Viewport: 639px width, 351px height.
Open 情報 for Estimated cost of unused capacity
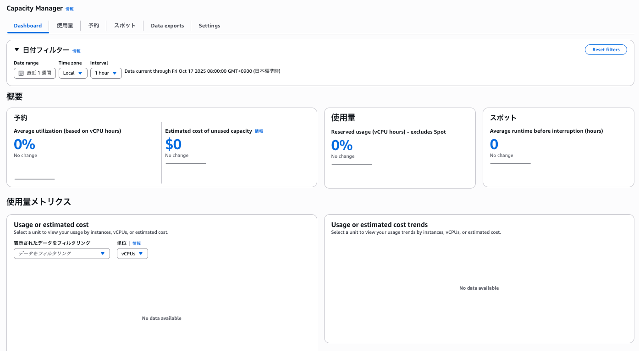point(259,131)
